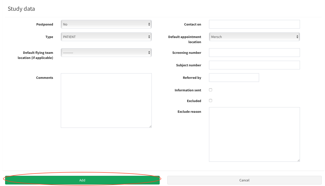Open Default appointment location dropdown showing Mersch

[254, 37]
